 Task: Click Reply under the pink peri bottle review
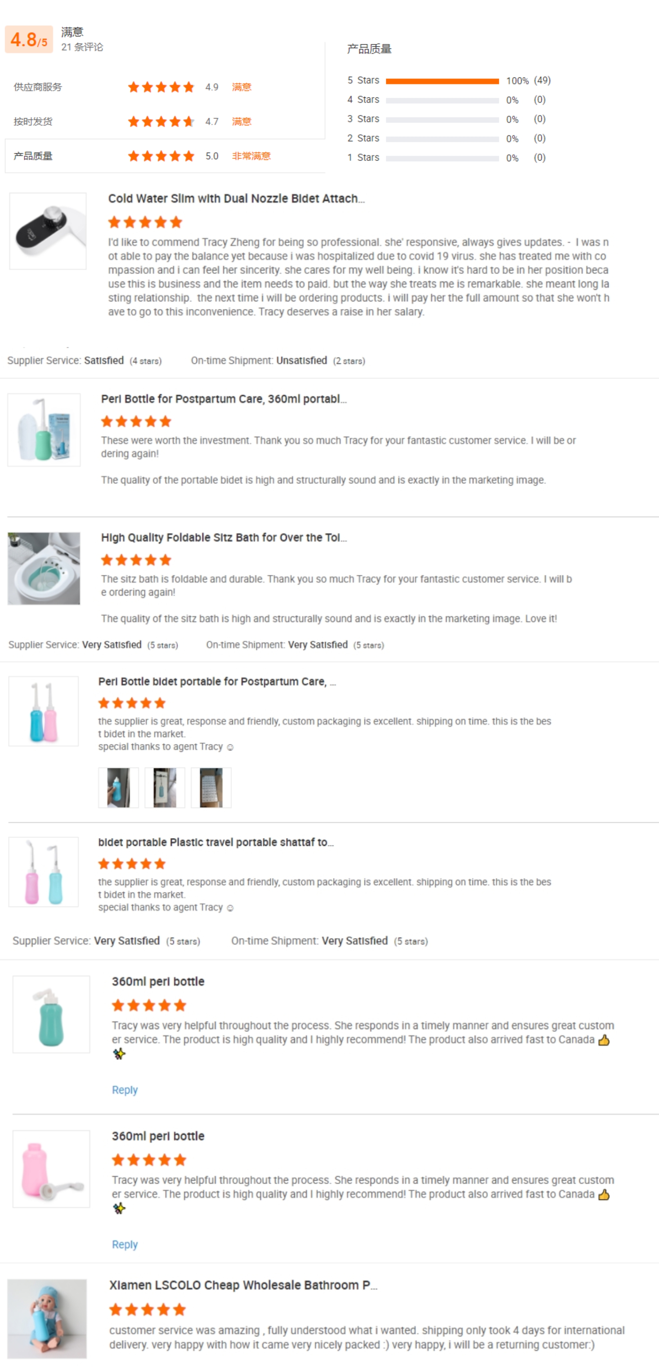point(125,1245)
